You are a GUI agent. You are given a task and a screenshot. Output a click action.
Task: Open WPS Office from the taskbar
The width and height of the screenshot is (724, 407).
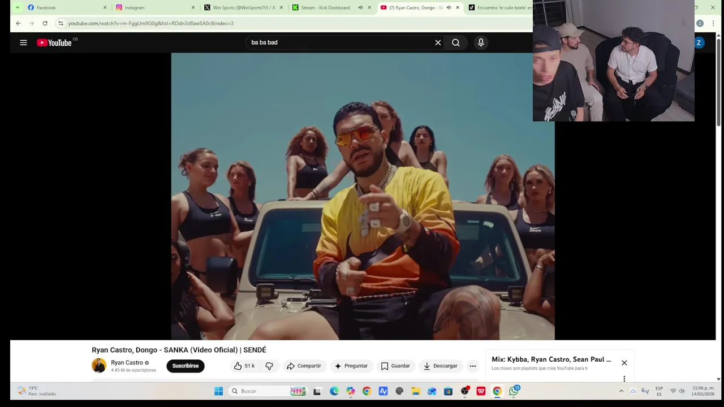(x=481, y=391)
